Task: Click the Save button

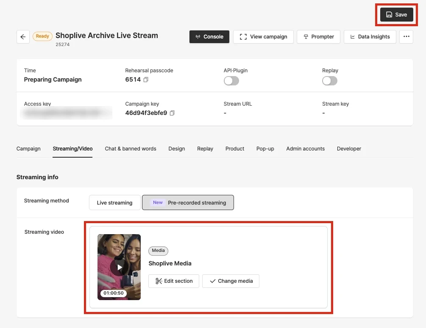Action: tap(396, 15)
